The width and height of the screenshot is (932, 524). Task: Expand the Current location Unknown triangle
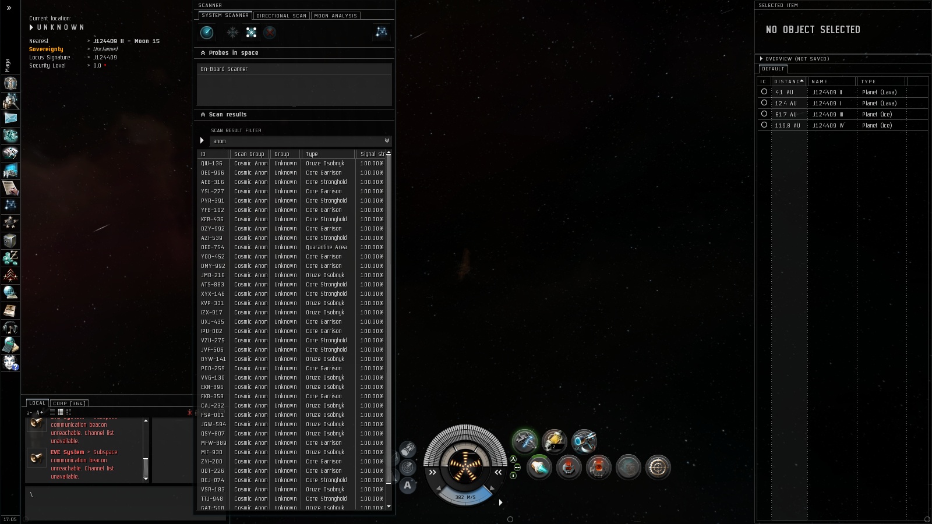pos(31,27)
